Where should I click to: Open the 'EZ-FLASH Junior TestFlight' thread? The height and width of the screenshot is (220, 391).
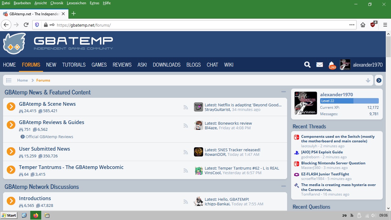325,174
